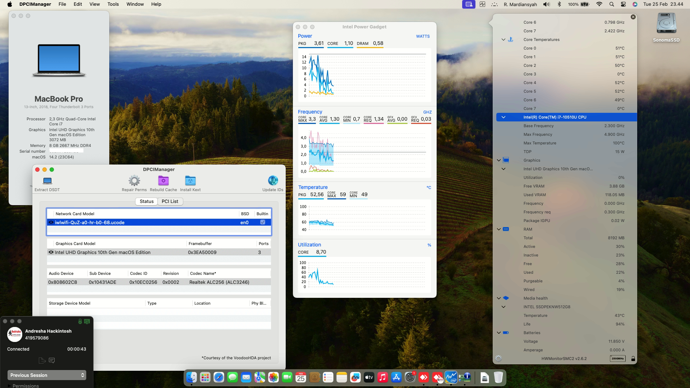
Task: Open Intel Power Gadget from the Dock
Action: 451,378
